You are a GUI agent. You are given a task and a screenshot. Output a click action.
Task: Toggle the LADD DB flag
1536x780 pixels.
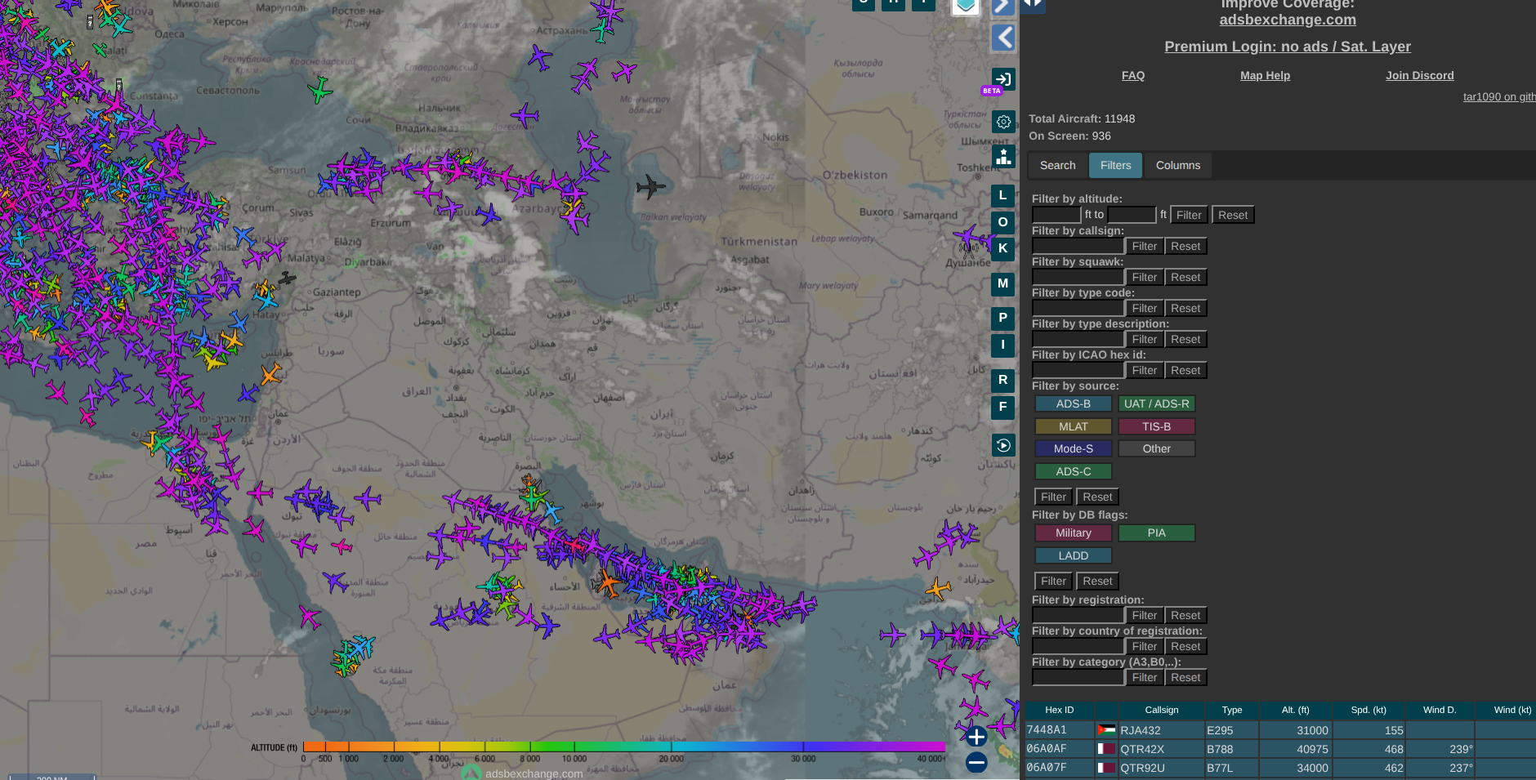coord(1073,555)
